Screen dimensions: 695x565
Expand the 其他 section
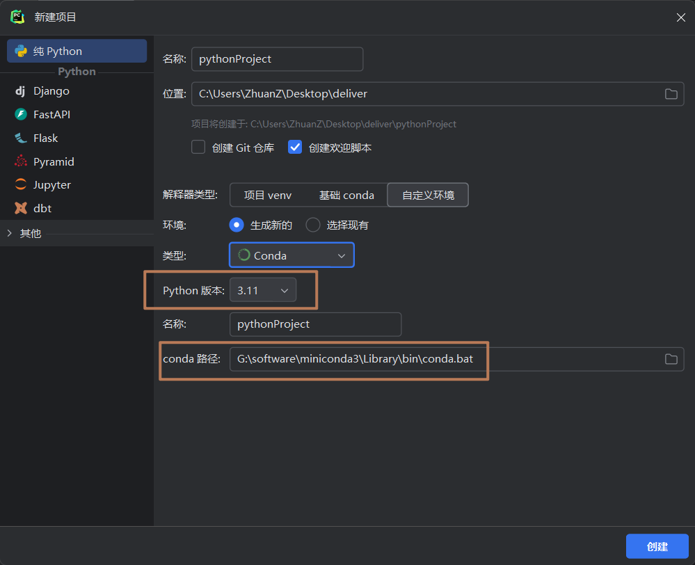[9, 233]
